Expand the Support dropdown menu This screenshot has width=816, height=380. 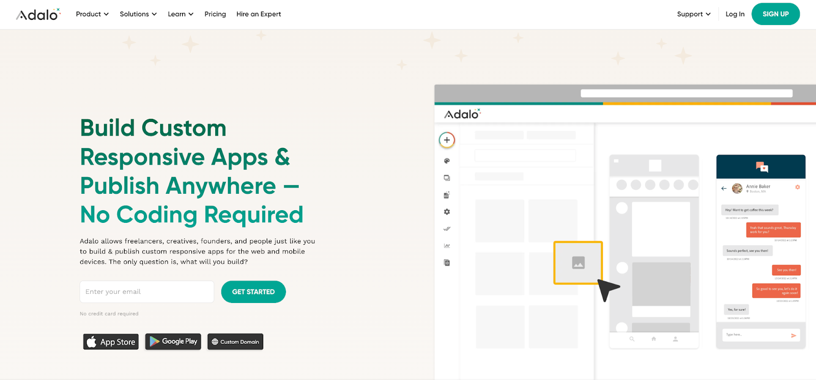[x=694, y=14]
